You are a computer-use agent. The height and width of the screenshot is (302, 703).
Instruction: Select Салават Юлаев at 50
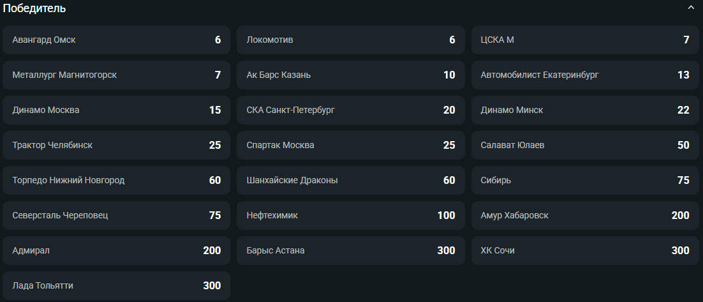pyautogui.click(x=585, y=146)
